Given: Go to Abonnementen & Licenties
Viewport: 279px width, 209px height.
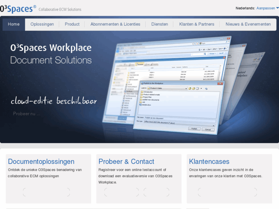Looking at the screenshot, I should 115,25.
